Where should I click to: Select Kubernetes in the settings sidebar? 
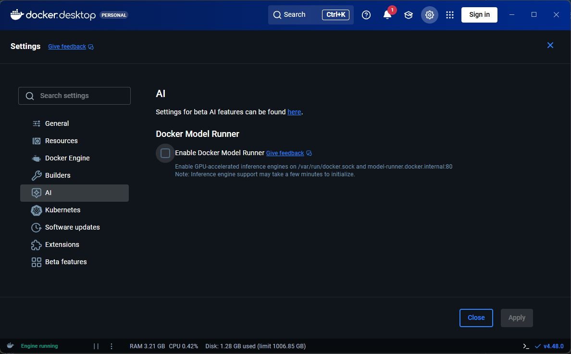pos(62,210)
